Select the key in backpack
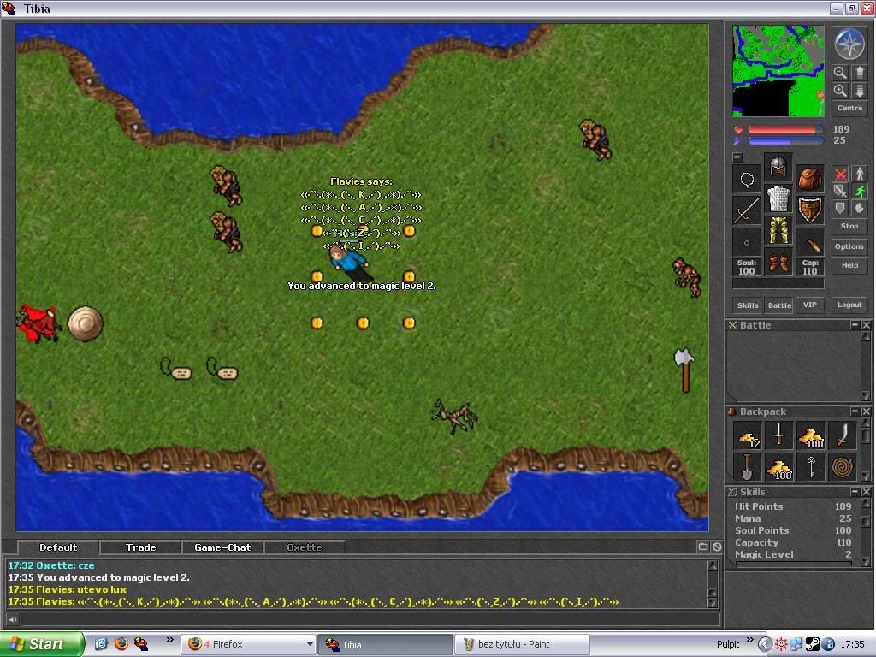This screenshot has width=876, height=657. point(811,468)
